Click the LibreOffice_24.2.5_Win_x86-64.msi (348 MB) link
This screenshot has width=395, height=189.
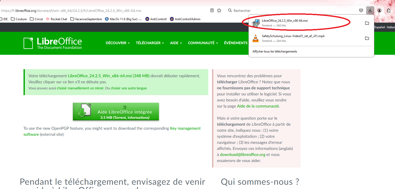[109, 76]
